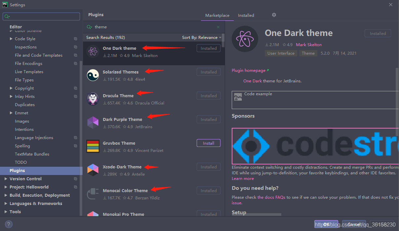399x231 pixels.
Task: Expand the Code Style tree node
Action: point(11,39)
